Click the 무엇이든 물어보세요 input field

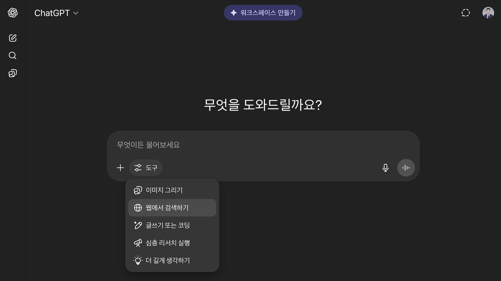coord(225,145)
